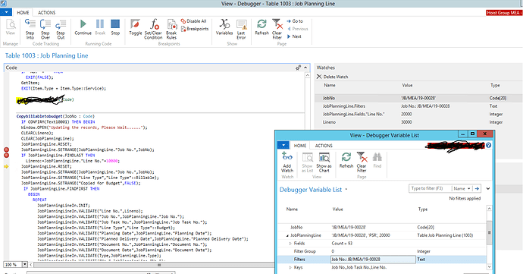Click the Filters value field in Variable List
Image resolution: width=523 pixels, height=274 pixels.
click(x=373, y=260)
